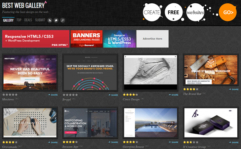
Task: Click the Cinco Design title link
Action: coord(131,99)
